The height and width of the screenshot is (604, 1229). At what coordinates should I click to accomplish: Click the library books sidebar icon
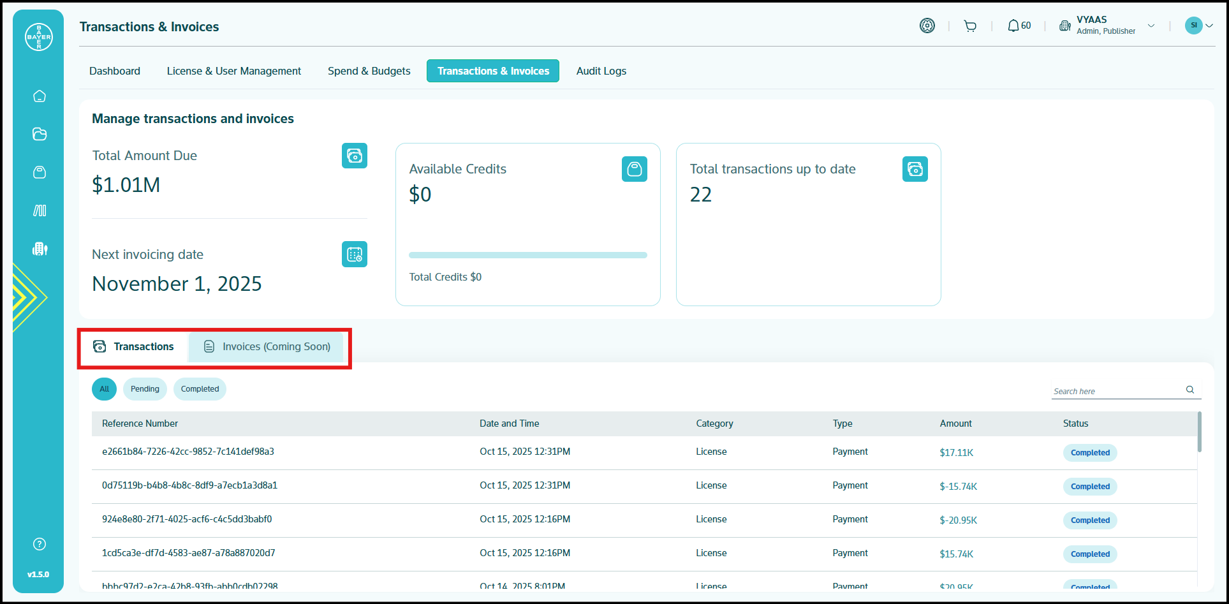(40, 210)
